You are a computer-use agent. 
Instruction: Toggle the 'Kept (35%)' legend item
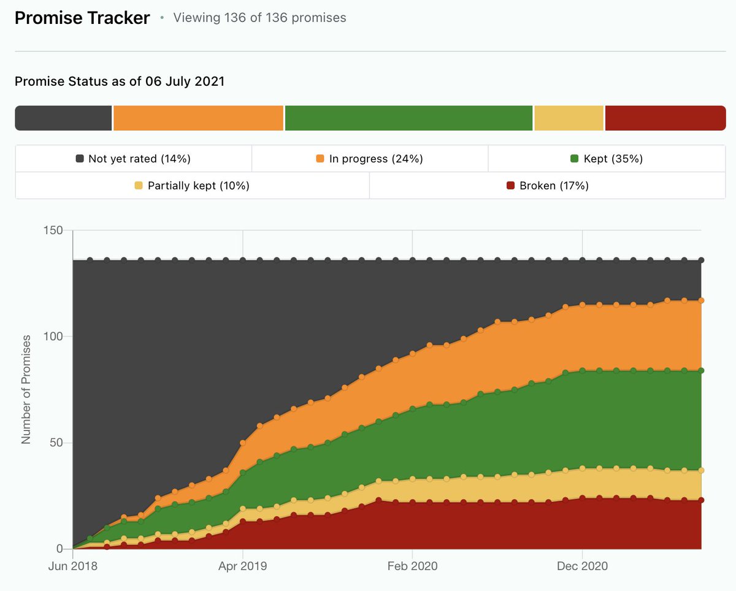(x=607, y=159)
